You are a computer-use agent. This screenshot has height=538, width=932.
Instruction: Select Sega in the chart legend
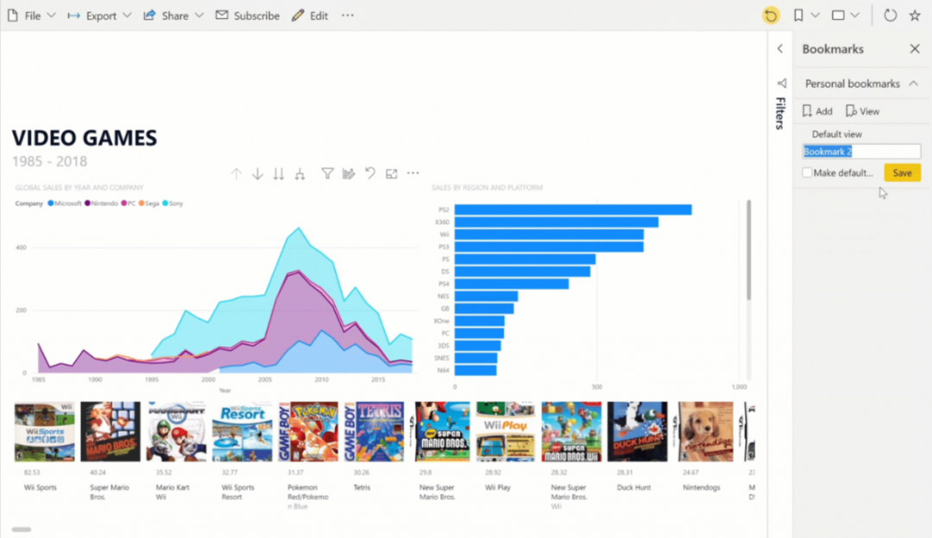tap(149, 203)
